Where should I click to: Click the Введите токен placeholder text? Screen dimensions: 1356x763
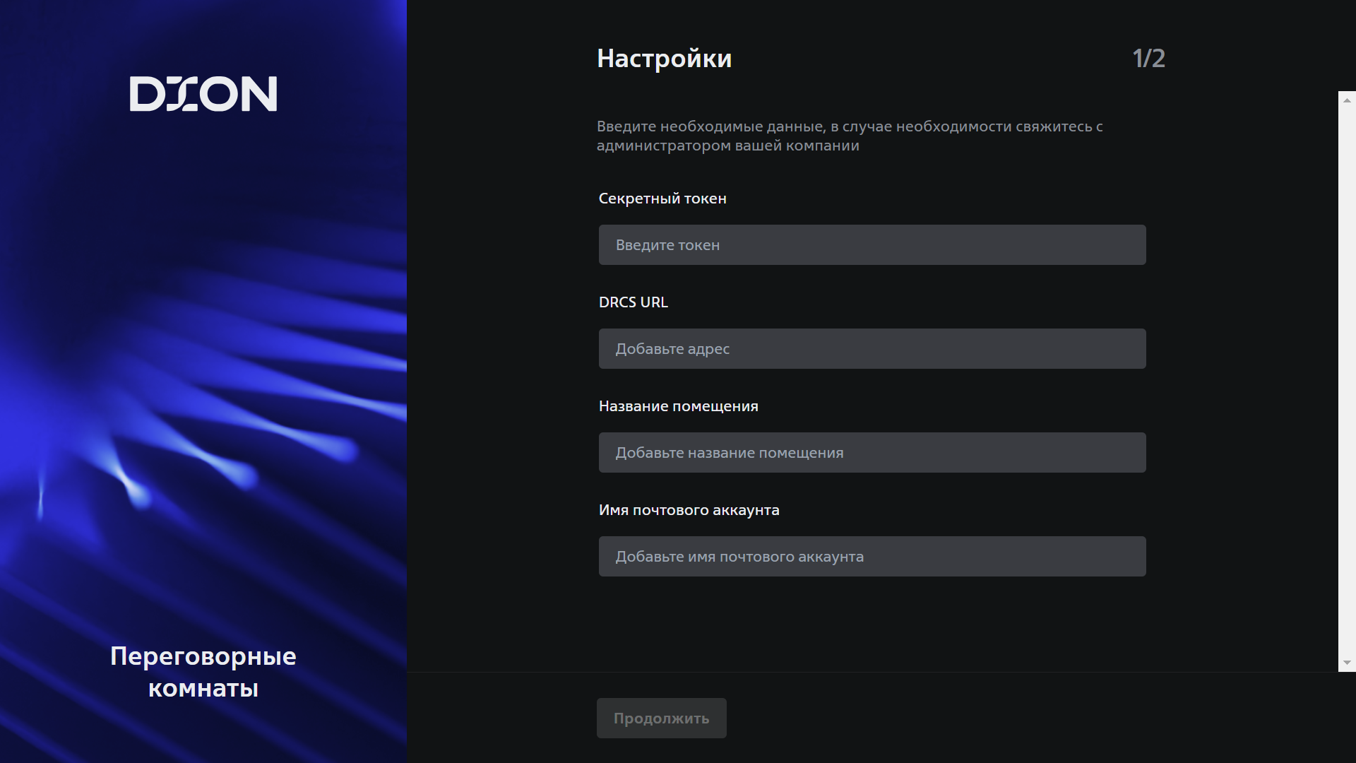pyautogui.click(x=667, y=245)
